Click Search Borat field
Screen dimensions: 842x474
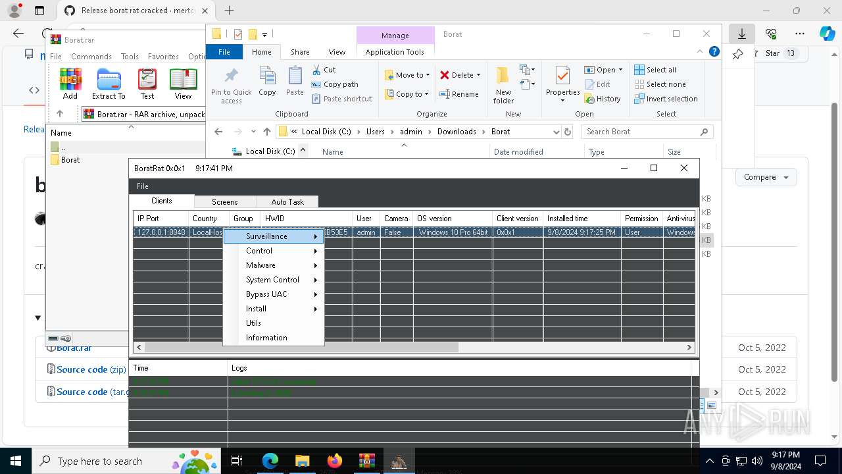click(647, 132)
